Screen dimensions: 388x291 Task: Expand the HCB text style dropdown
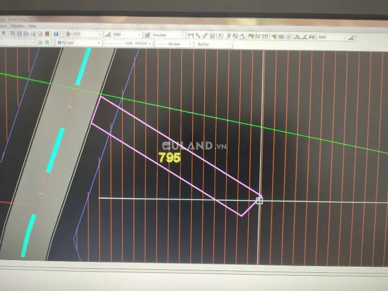coord(99,35)
